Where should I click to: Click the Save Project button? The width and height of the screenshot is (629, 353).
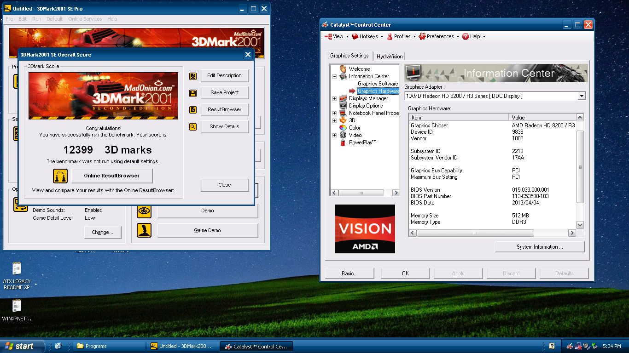click(x=224, y=92)
